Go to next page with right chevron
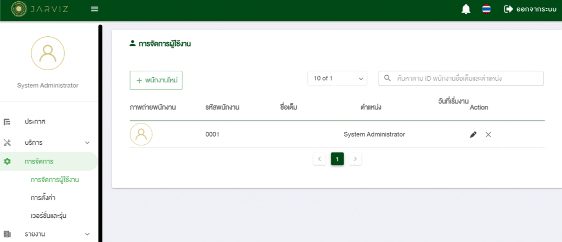562x242 pixels. [x=355, y=159]
